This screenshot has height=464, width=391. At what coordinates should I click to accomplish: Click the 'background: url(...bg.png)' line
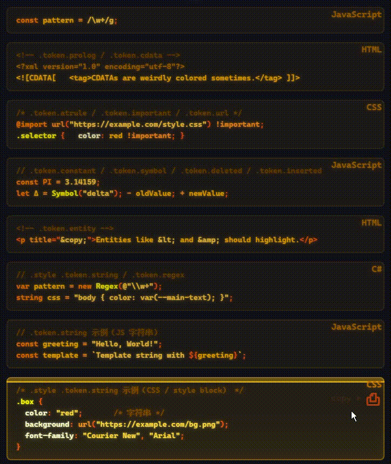tap(126, 425)
